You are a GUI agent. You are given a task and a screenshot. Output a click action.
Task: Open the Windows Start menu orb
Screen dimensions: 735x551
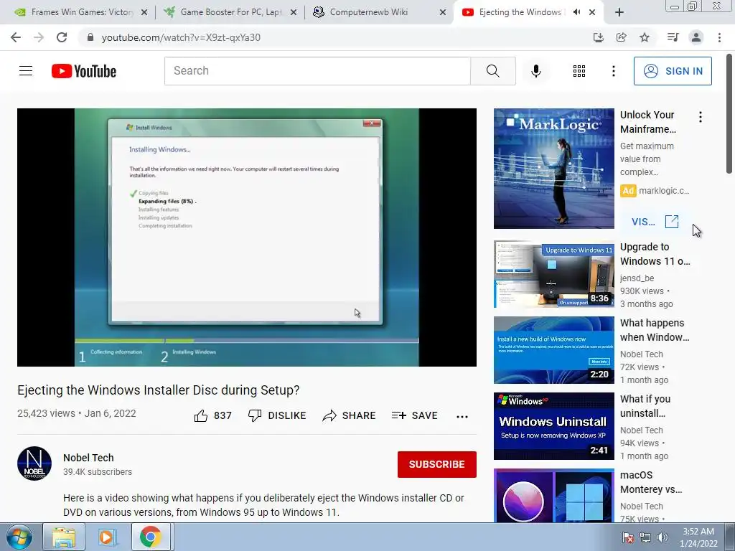pyautogui.click(x=19, y=537)
